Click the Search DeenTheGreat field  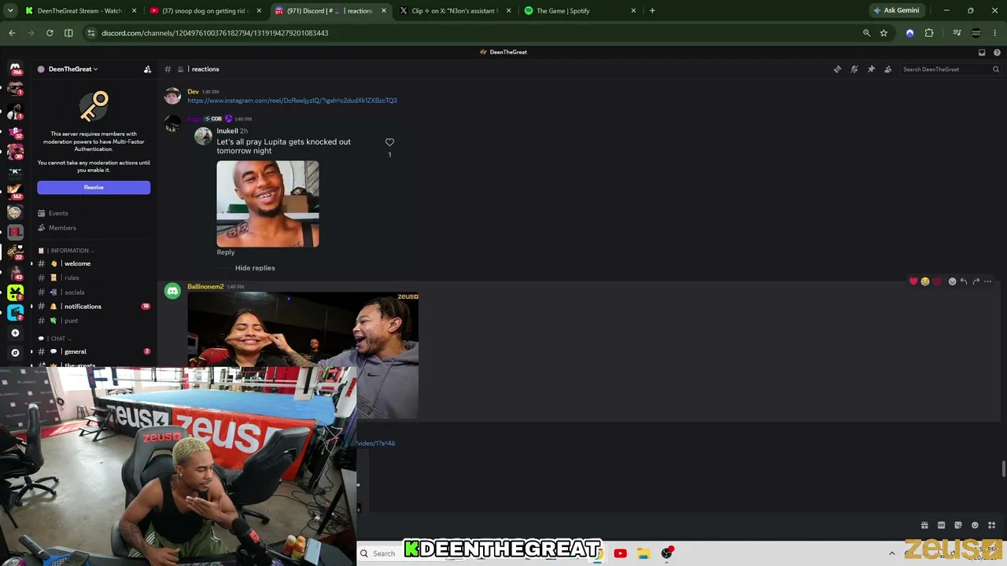click(x=950, y=69)
